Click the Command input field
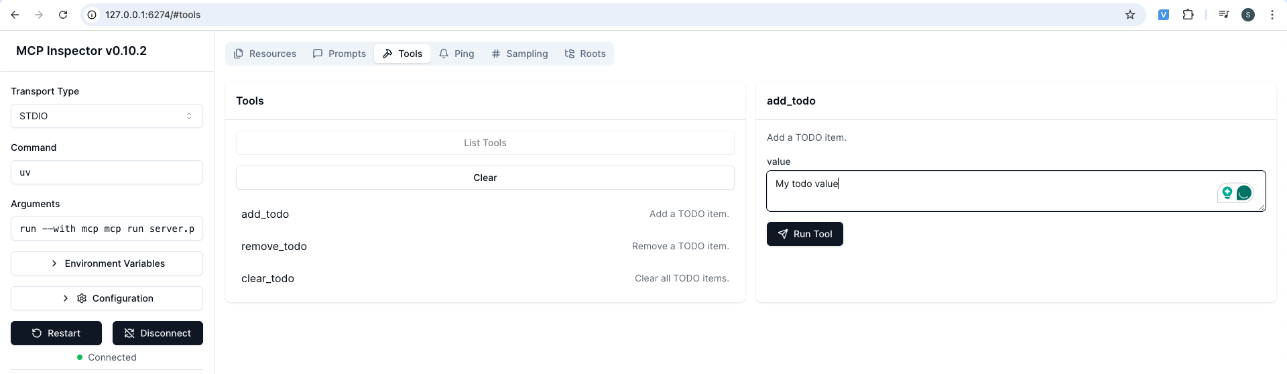Viewport: 1287px width, 374px height. tap(107, 172)
